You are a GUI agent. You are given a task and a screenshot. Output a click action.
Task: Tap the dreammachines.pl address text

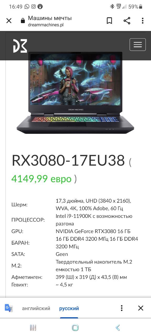(46, 25)
